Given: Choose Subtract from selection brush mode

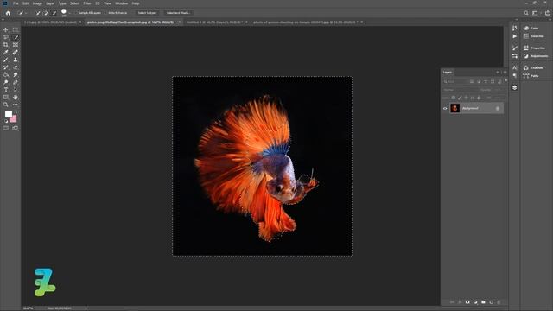Looking at the screenshot, I should click(54, 13).
